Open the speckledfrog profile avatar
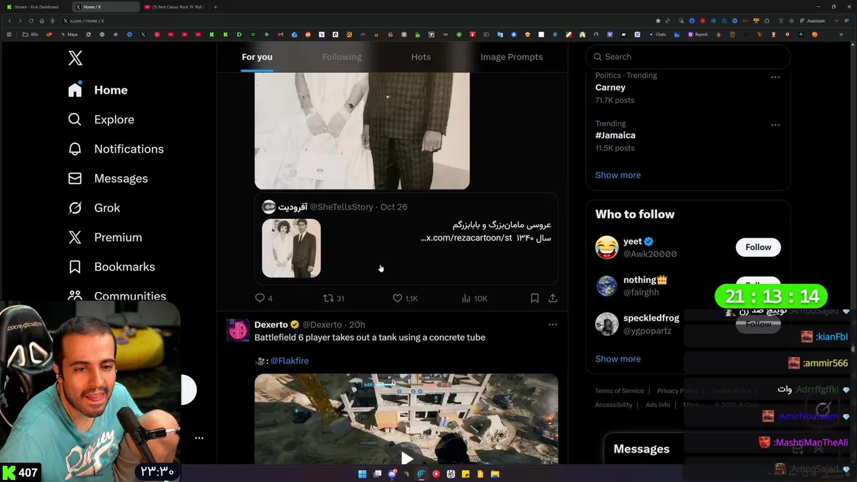 pos(607,324)
